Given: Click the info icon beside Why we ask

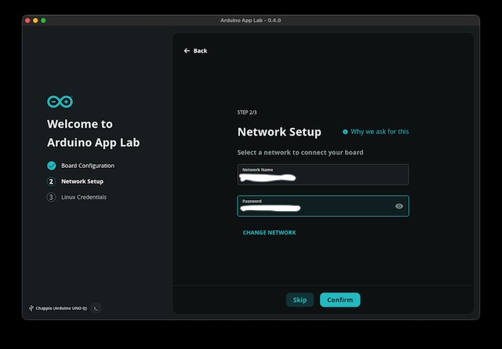Looking at the screenshot, I should click(x=345, y=132).
